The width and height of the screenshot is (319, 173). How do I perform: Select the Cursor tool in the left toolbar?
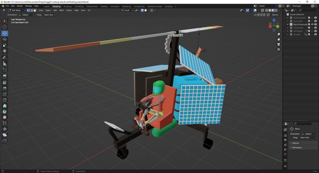(5, 27)
